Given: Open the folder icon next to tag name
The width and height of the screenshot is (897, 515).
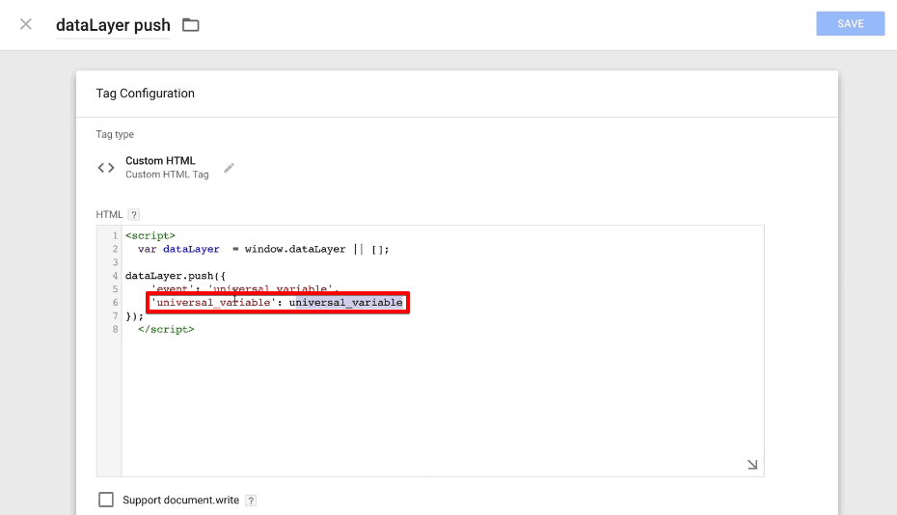Looking at the screenshot, I should [191, 25].
